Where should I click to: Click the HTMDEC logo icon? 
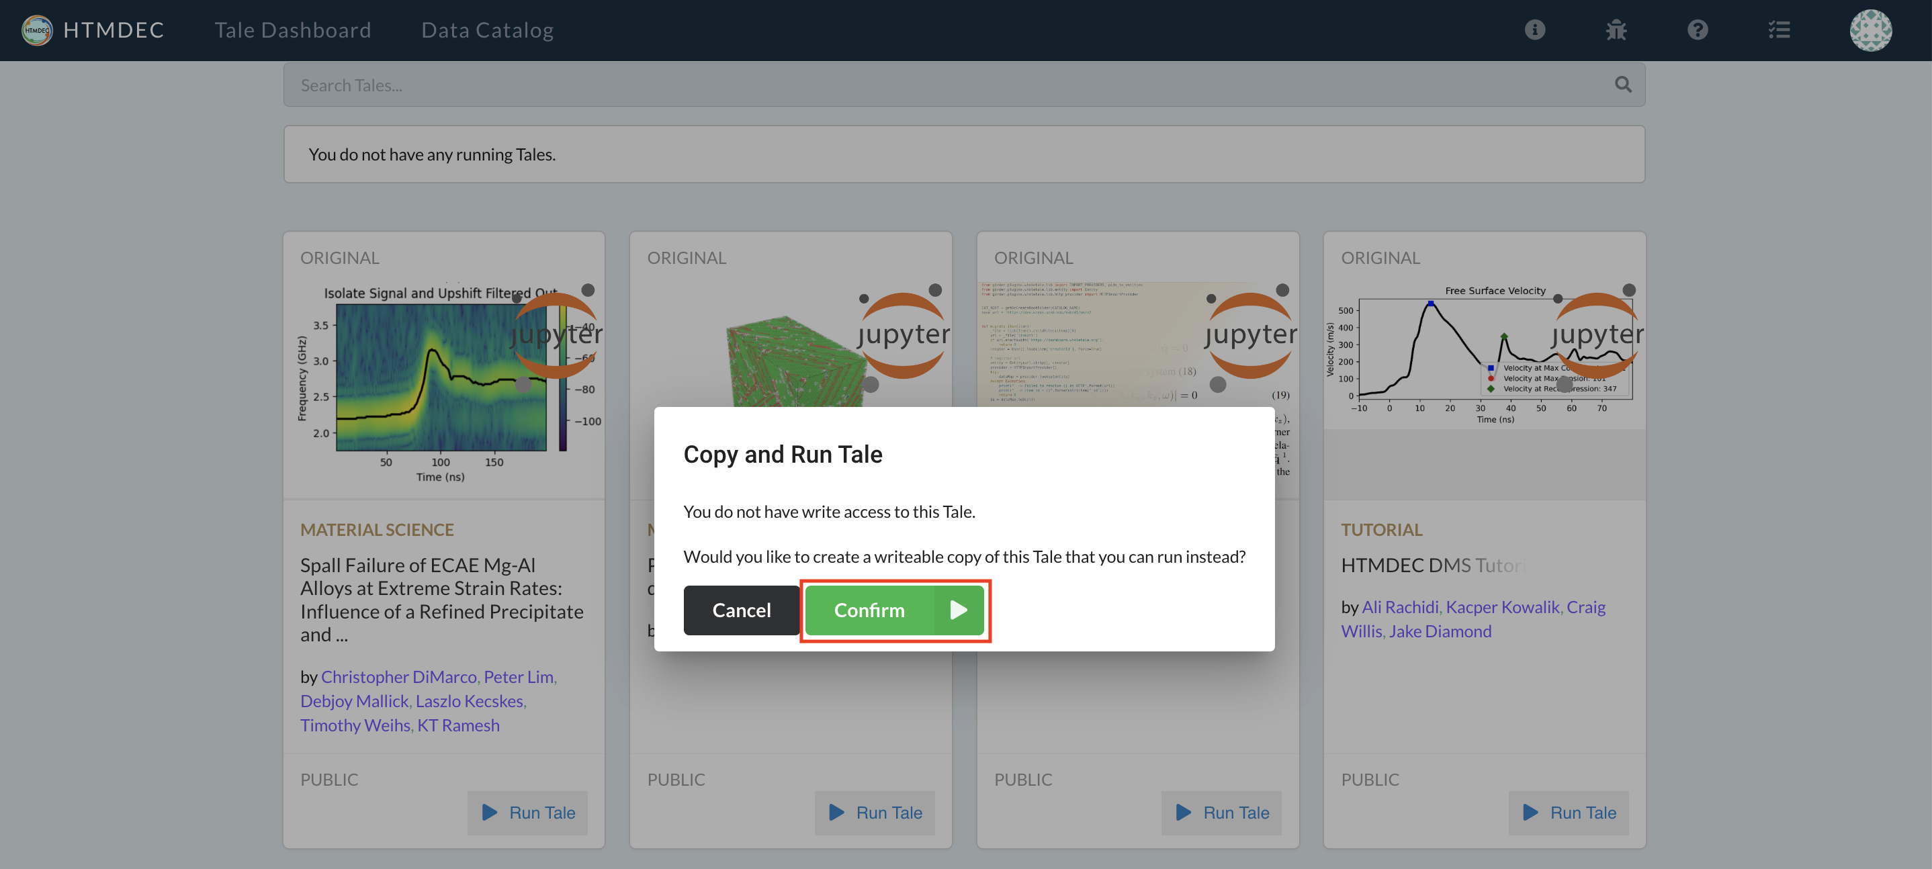point(37,30)
